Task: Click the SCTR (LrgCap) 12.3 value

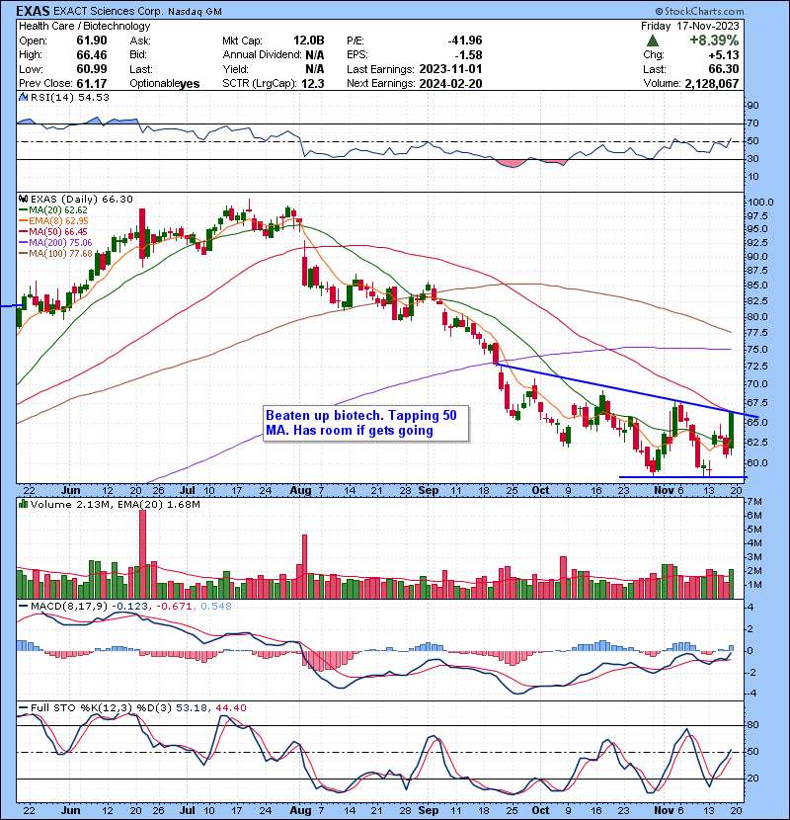Action: point(313,83)
